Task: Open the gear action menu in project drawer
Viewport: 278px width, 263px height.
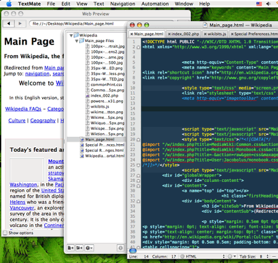Action: point(89,248)
